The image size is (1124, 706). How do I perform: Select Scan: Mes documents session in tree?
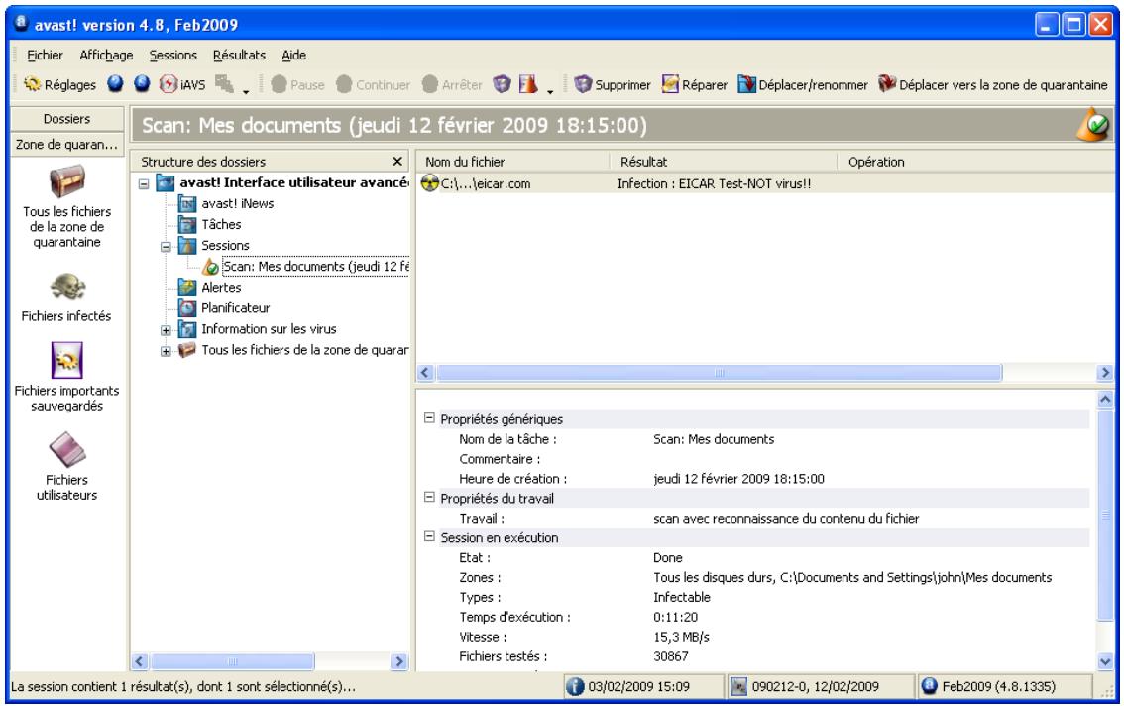tap(315, 266)
